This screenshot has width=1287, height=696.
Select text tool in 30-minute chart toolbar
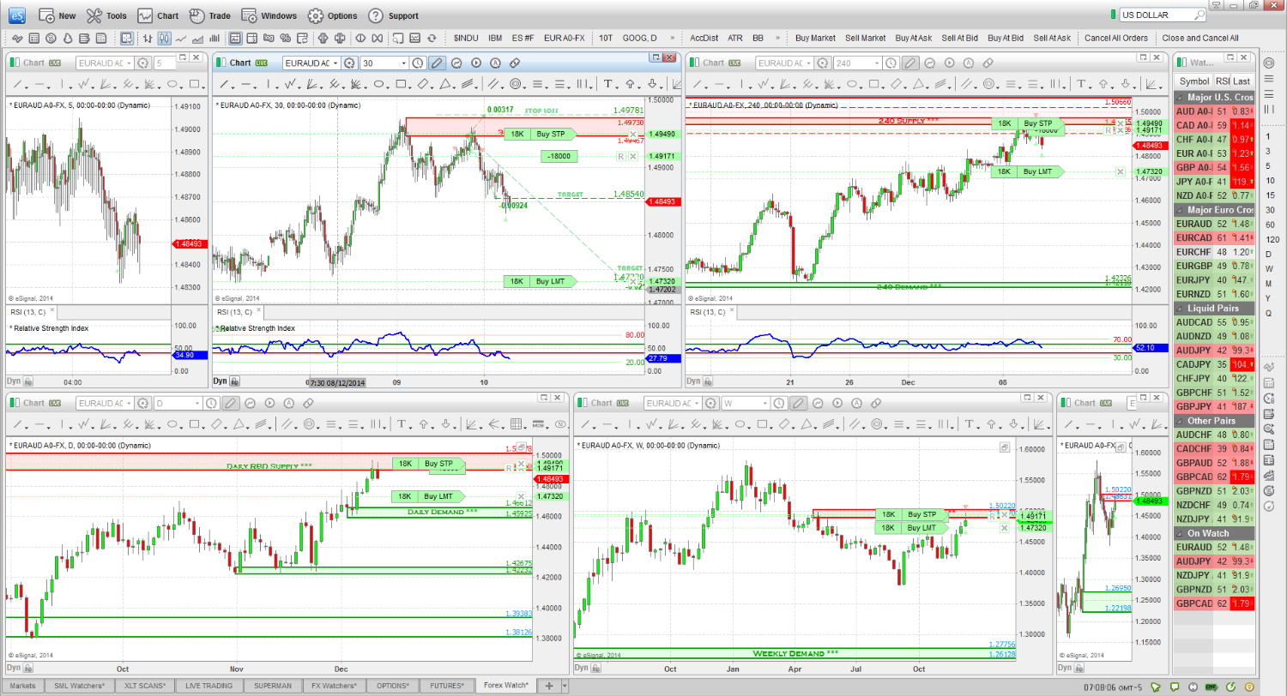click(608, 83)
